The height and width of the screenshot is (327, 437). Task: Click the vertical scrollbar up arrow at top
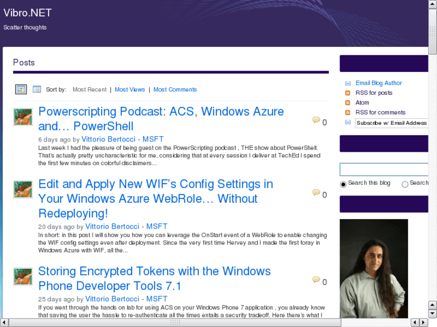tap(433, 4)
